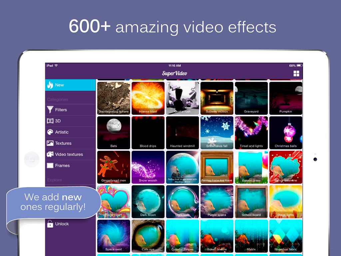
Task: Select the Pumpkin effect
Action: (x=286, y=98)
